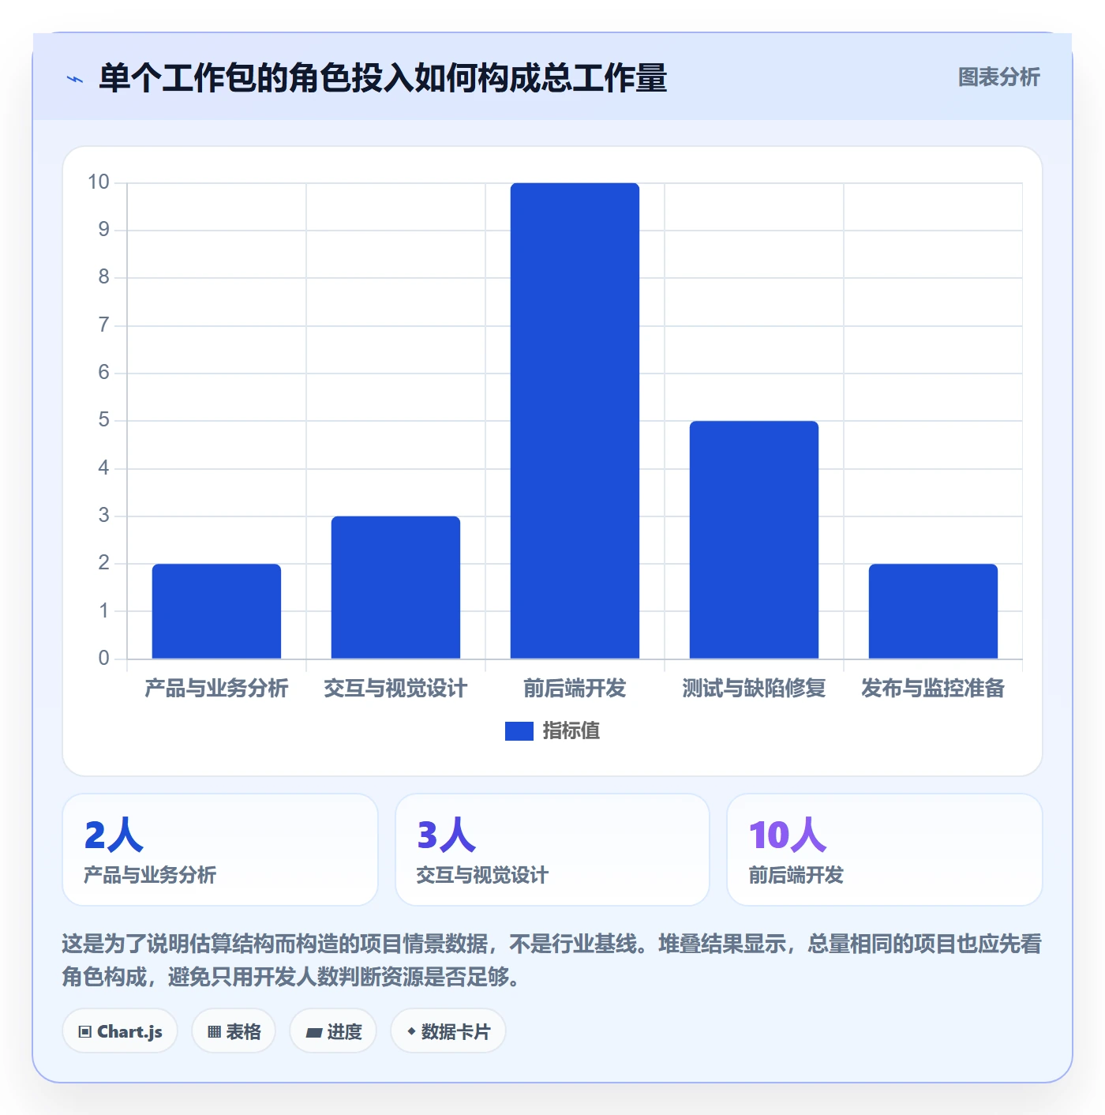This screenshot has width=1105, height=1115.
Task: Click the description paragraph starting 这是为了说明
Action: tap(552, 960)
